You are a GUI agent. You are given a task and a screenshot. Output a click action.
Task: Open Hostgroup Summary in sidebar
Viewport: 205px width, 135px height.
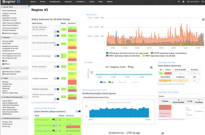[10, 46]
